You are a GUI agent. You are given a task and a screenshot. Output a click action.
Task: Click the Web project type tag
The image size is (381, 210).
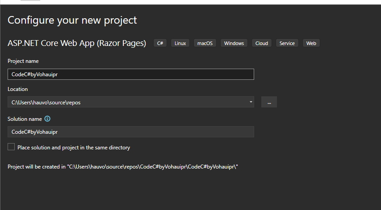click(x=311, y=43)
